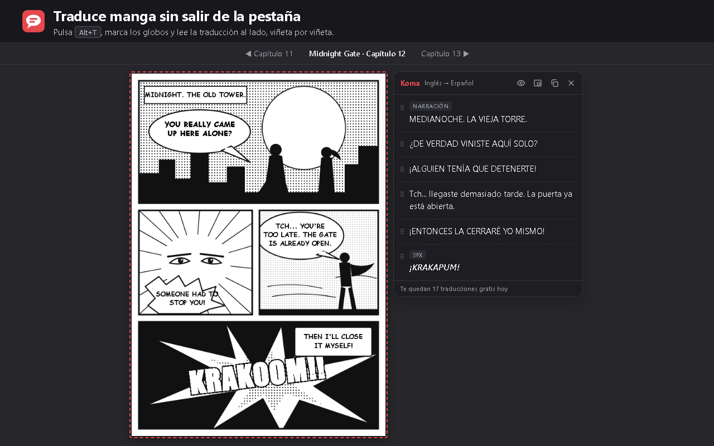Select the translation ¿DE VERDAD VINISTE AQUÍ SOLO?
The image size is (714, 446).
pos(473,144)
